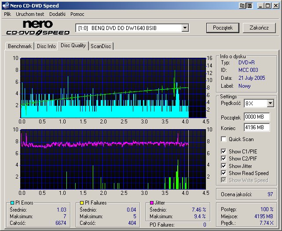Click the Jitter maximum 9.4 %
This screenshot has width=282, height=231.
click(x=200, y=216)
